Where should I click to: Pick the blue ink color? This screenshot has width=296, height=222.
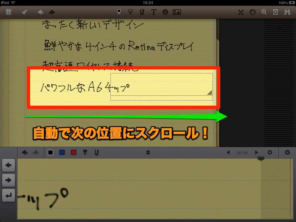point(62,152)
